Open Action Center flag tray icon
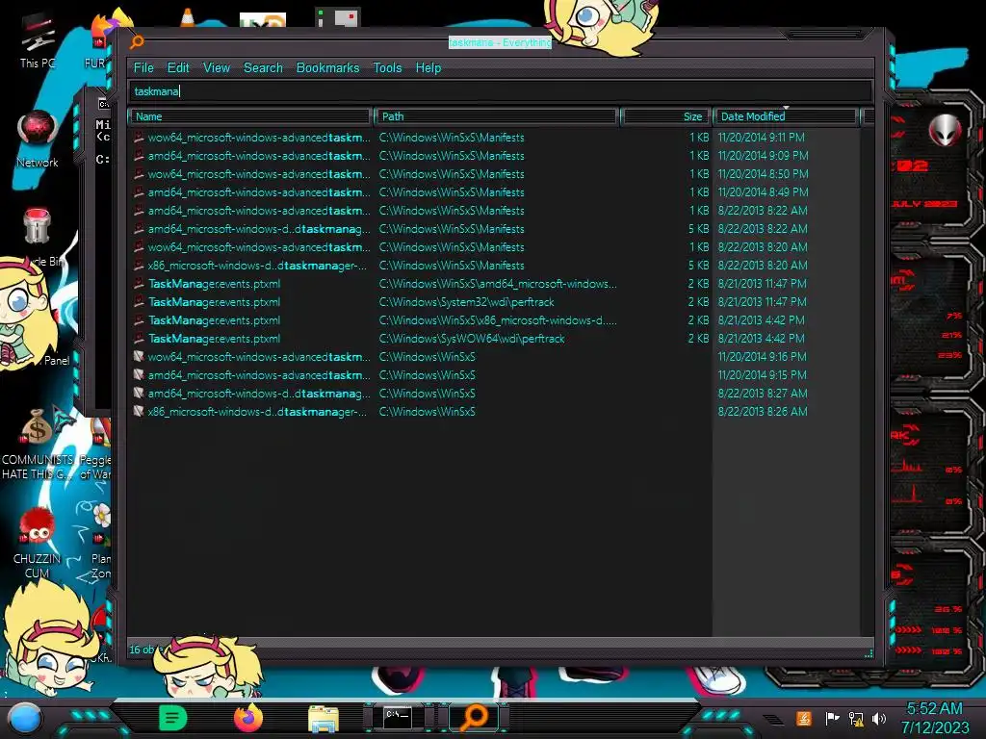This screenshot has width=986, height=739. pyautogui.click(x=831, y=718)
